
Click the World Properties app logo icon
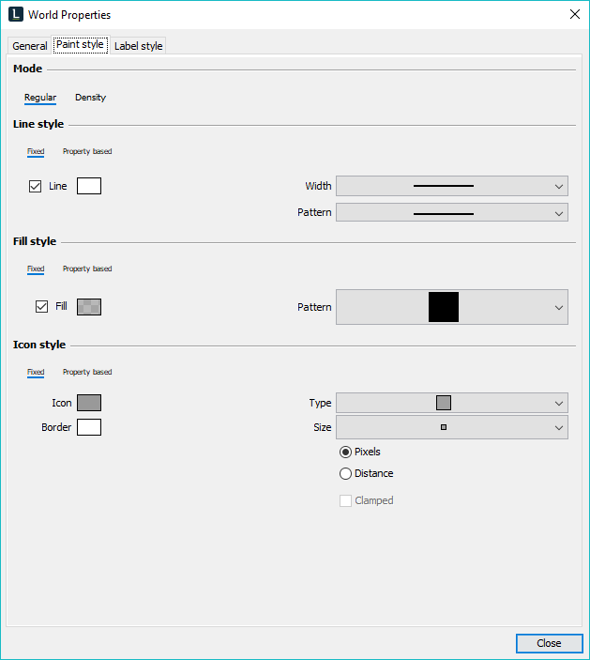[16, 15]
